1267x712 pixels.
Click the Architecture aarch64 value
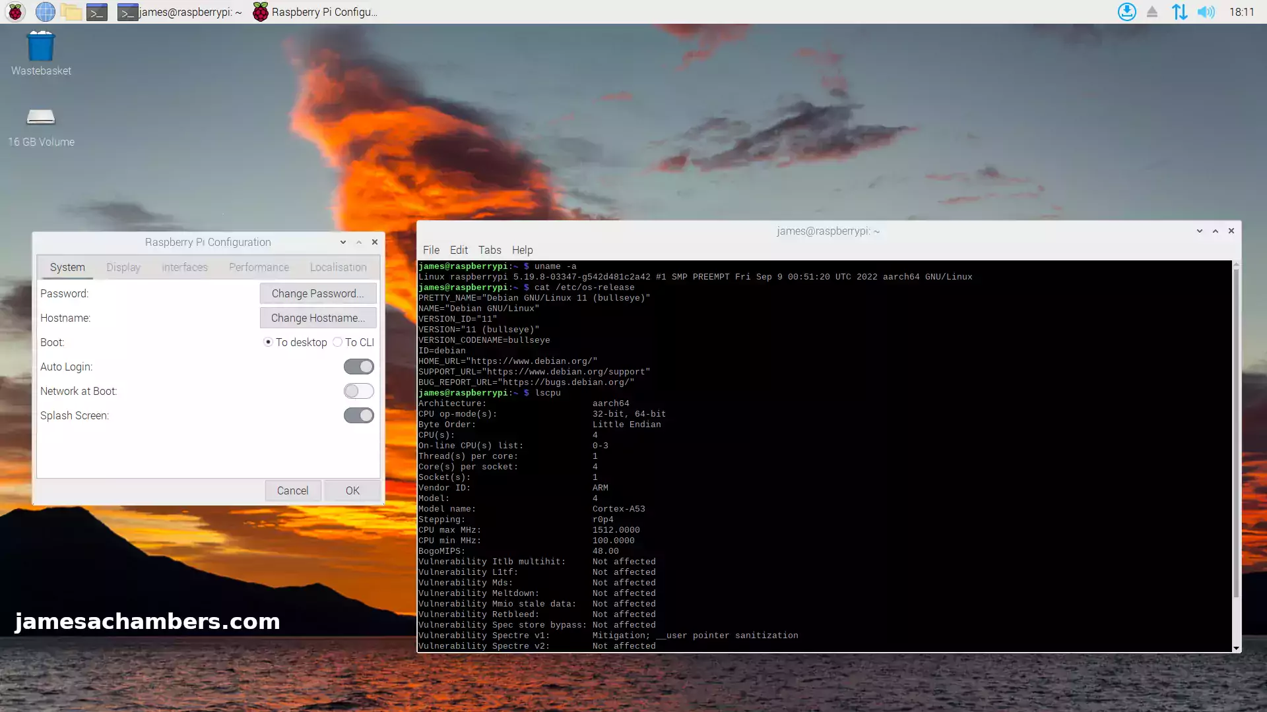pyautogui.click(x=610, y=403)
